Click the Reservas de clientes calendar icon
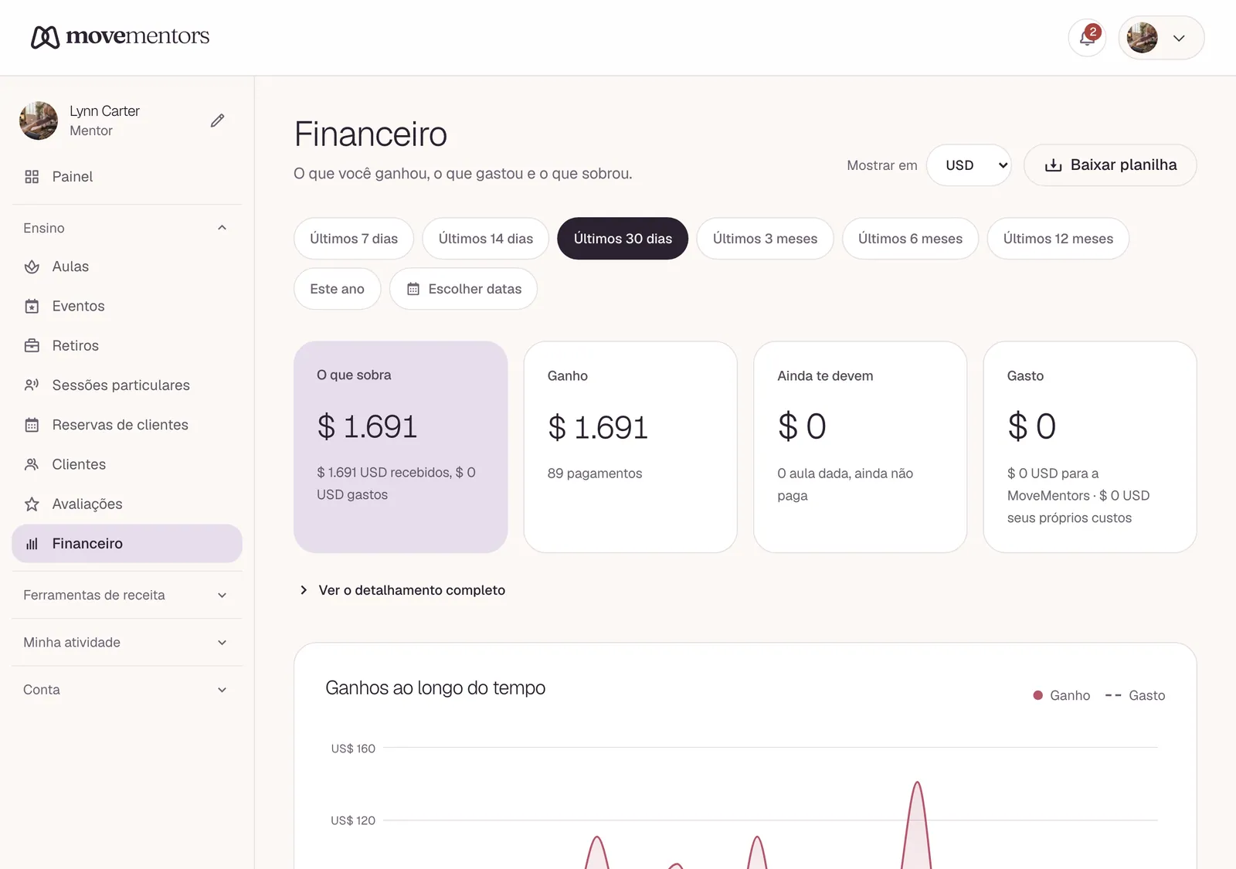This screenshot has width=1236, height=869. click(32, 425)
